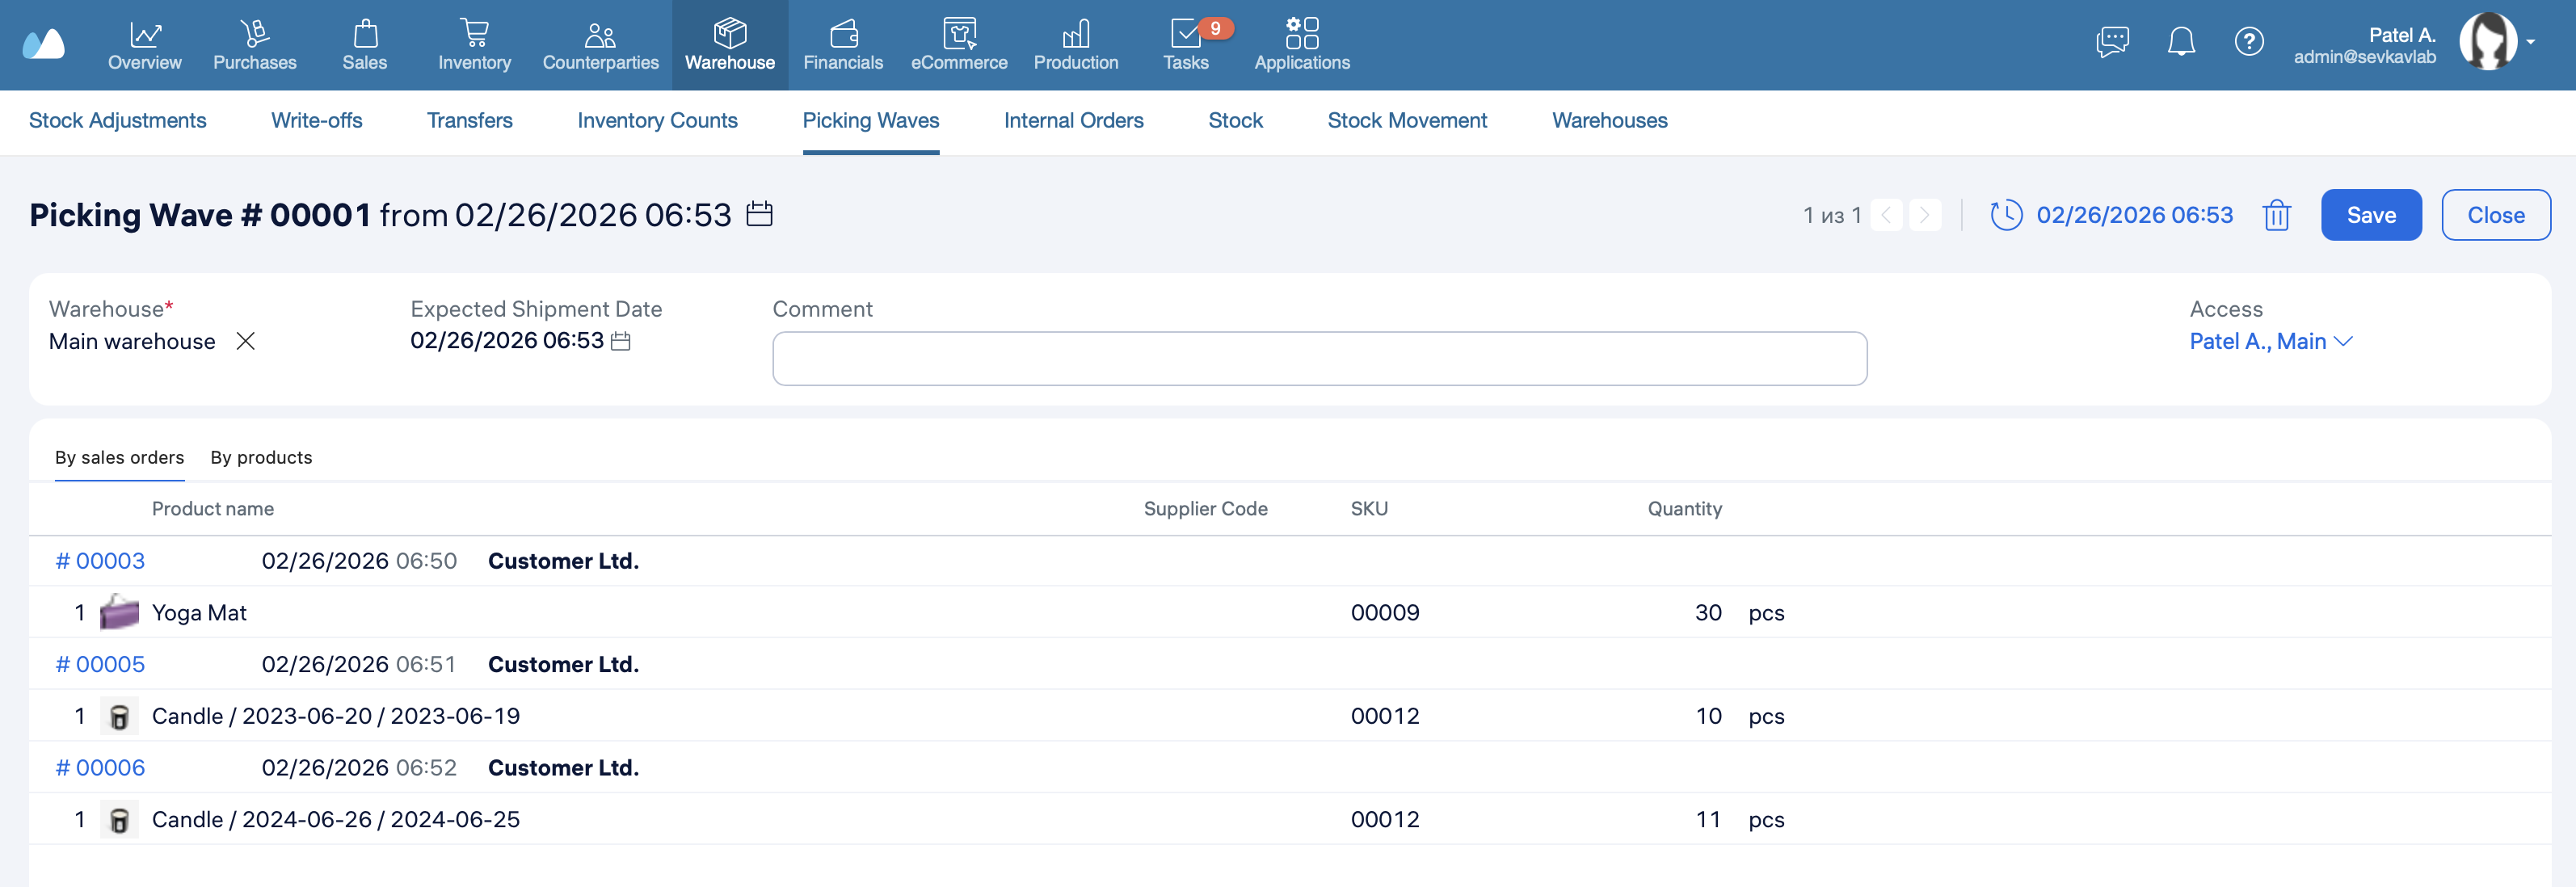The image size is (2576, 887).
Task: Click the Expected Shipment Date value
Action: click(x=507, y=341)
